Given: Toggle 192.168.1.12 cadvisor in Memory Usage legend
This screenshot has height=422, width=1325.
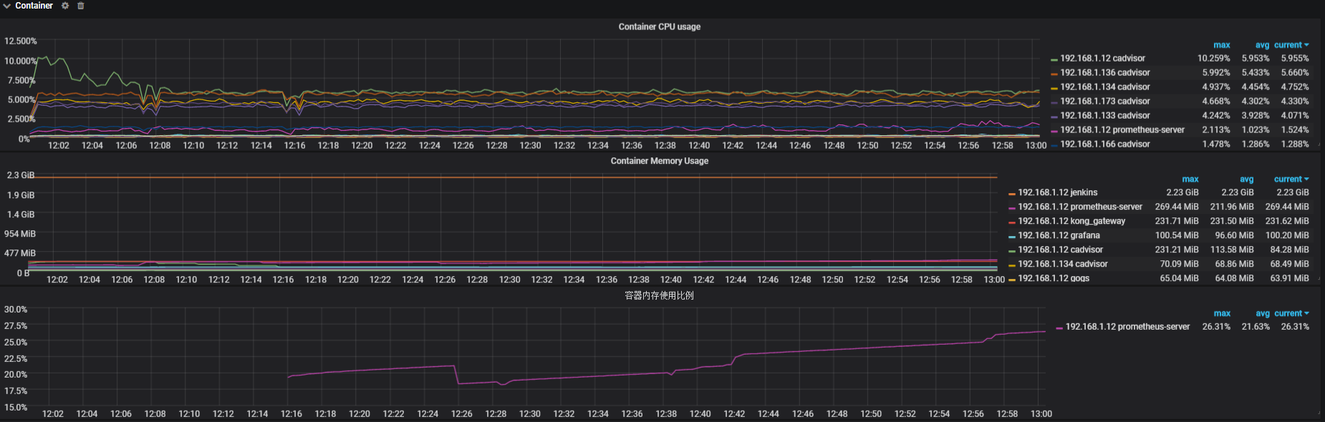Looking at the screenshot, I should 1060,250.
